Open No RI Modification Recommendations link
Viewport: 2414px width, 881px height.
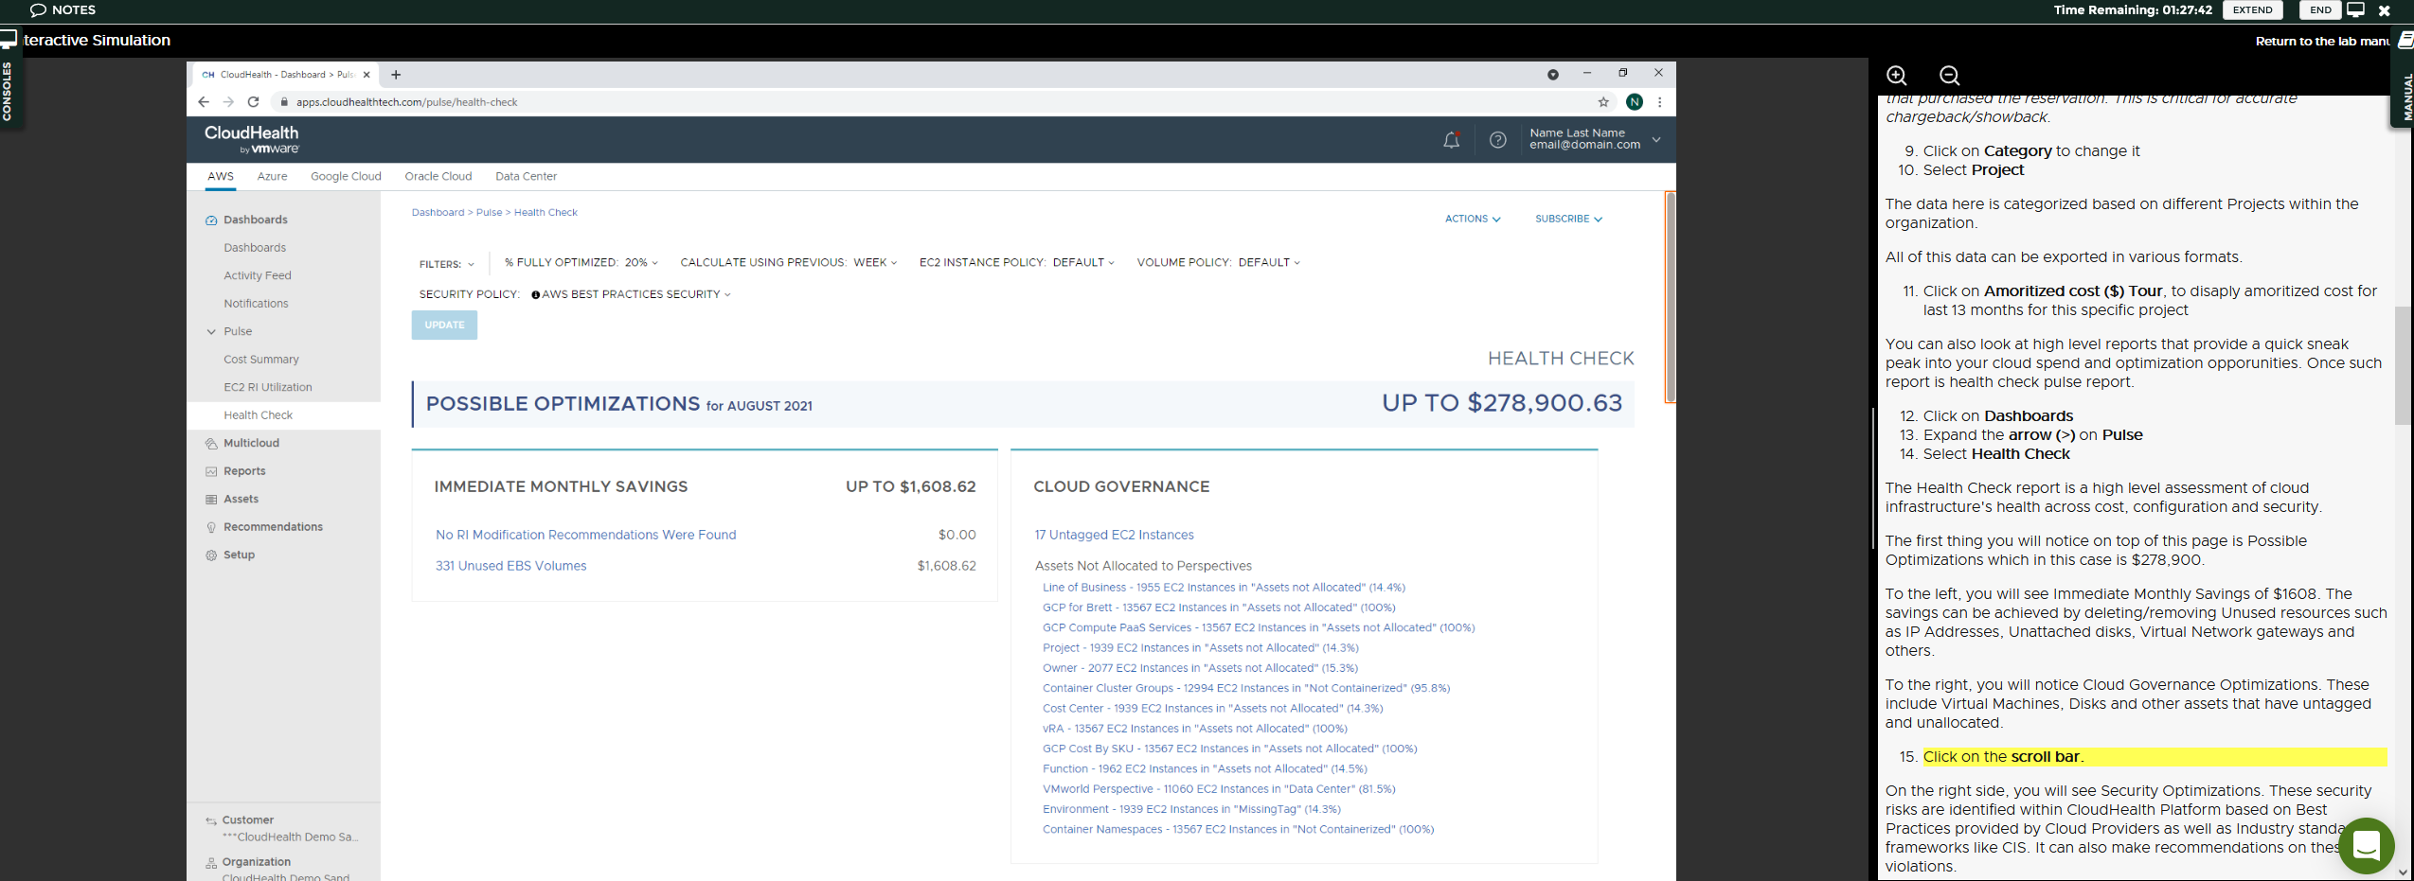(x=585, y=536)
